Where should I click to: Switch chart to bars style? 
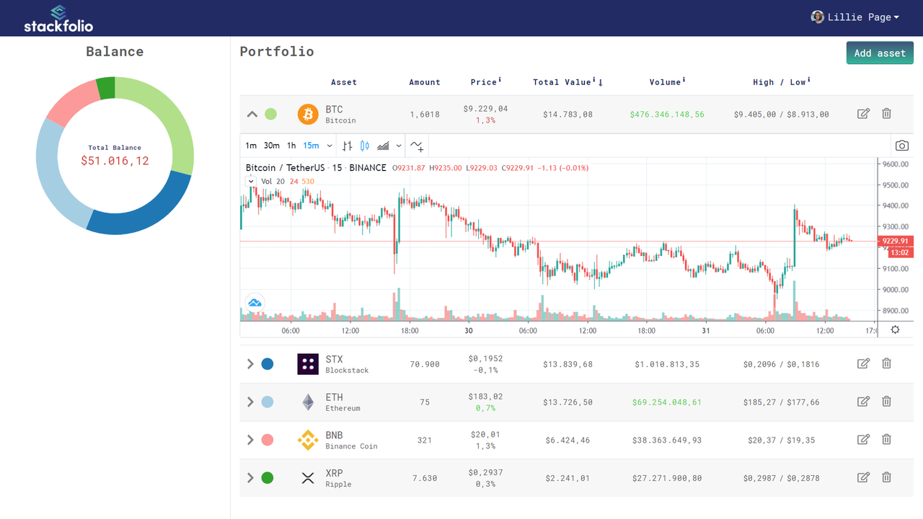coord(347,146)
